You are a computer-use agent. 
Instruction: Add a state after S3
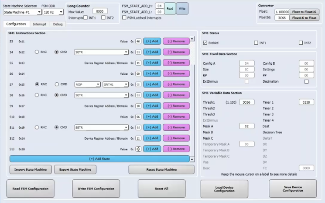[152, 41]
